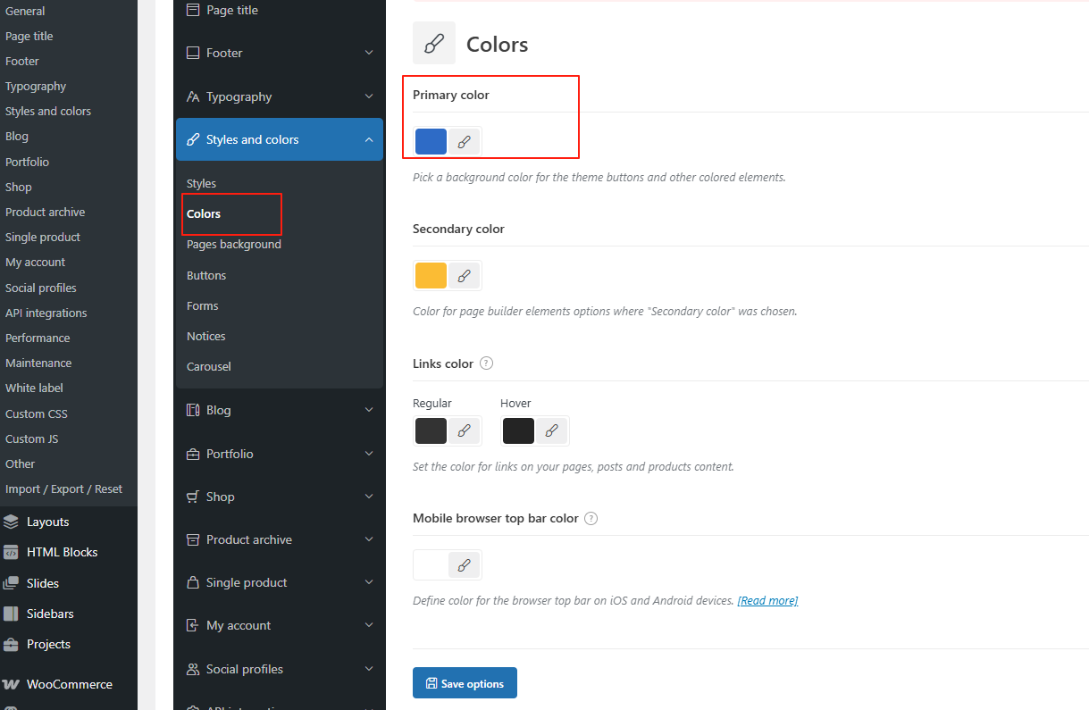Select Maintenance in the left sidebar

pyautogui.click(x=38, y=363)
